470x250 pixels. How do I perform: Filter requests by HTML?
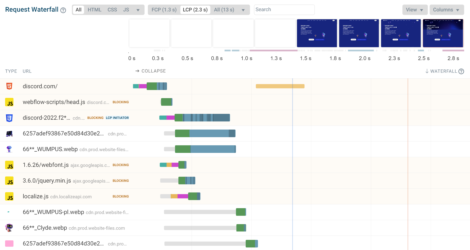(x=95, y=10)
